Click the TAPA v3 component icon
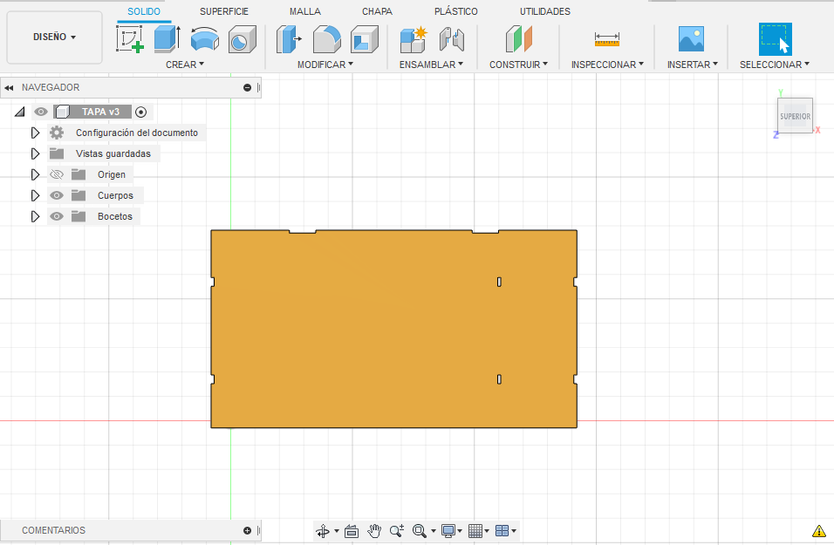The height and width of the screenshot is (545, 834). (63, 112)
